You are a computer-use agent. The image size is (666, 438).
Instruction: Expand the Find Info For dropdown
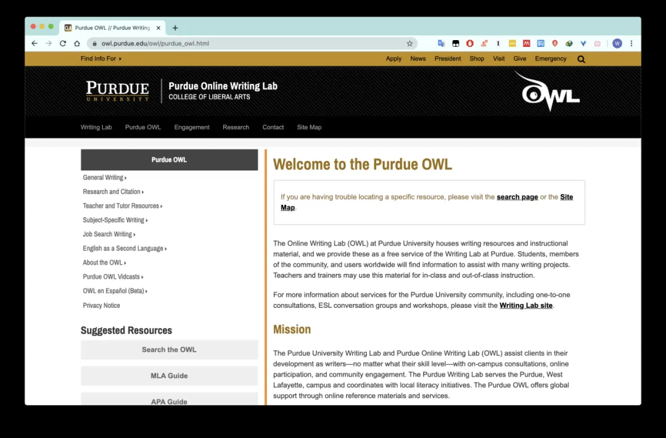click(101, 59)
